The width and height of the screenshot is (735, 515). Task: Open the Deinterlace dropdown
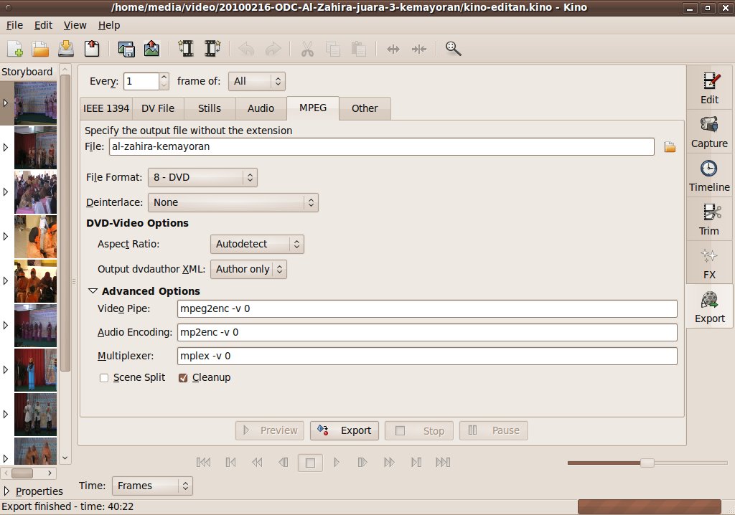[233, 203]
